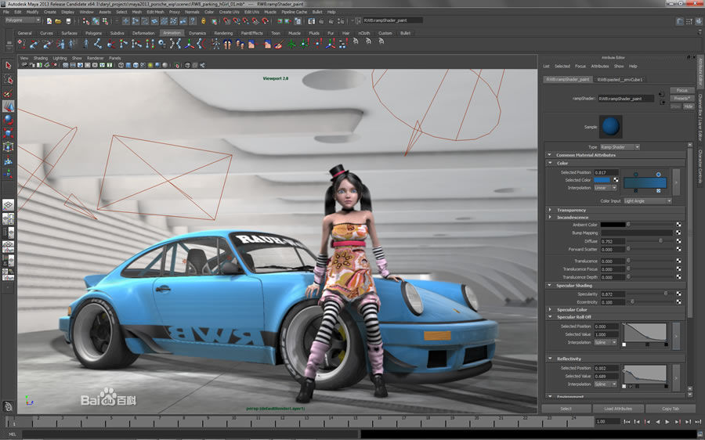Activate the Paint selection tool in the toolbox
This screenshot has height=440, width=705.
(8, 93)
